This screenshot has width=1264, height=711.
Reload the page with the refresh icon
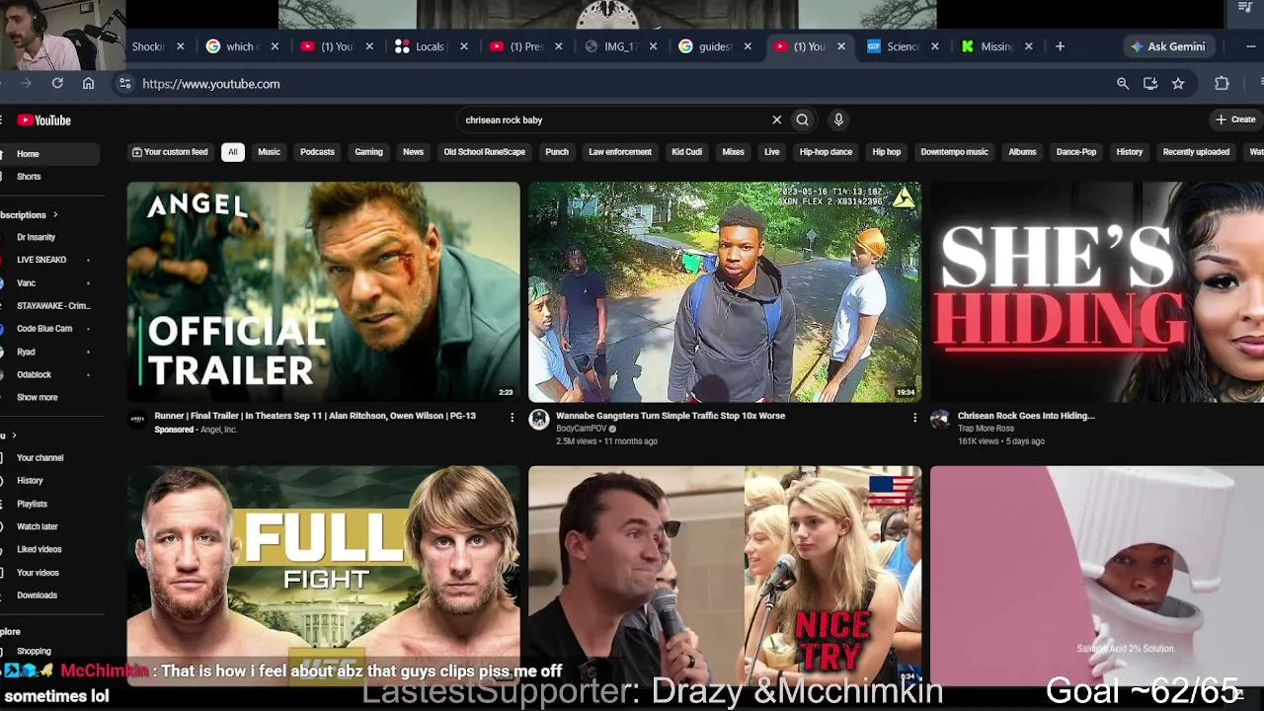pyautogui.click(x=57, y=84)
